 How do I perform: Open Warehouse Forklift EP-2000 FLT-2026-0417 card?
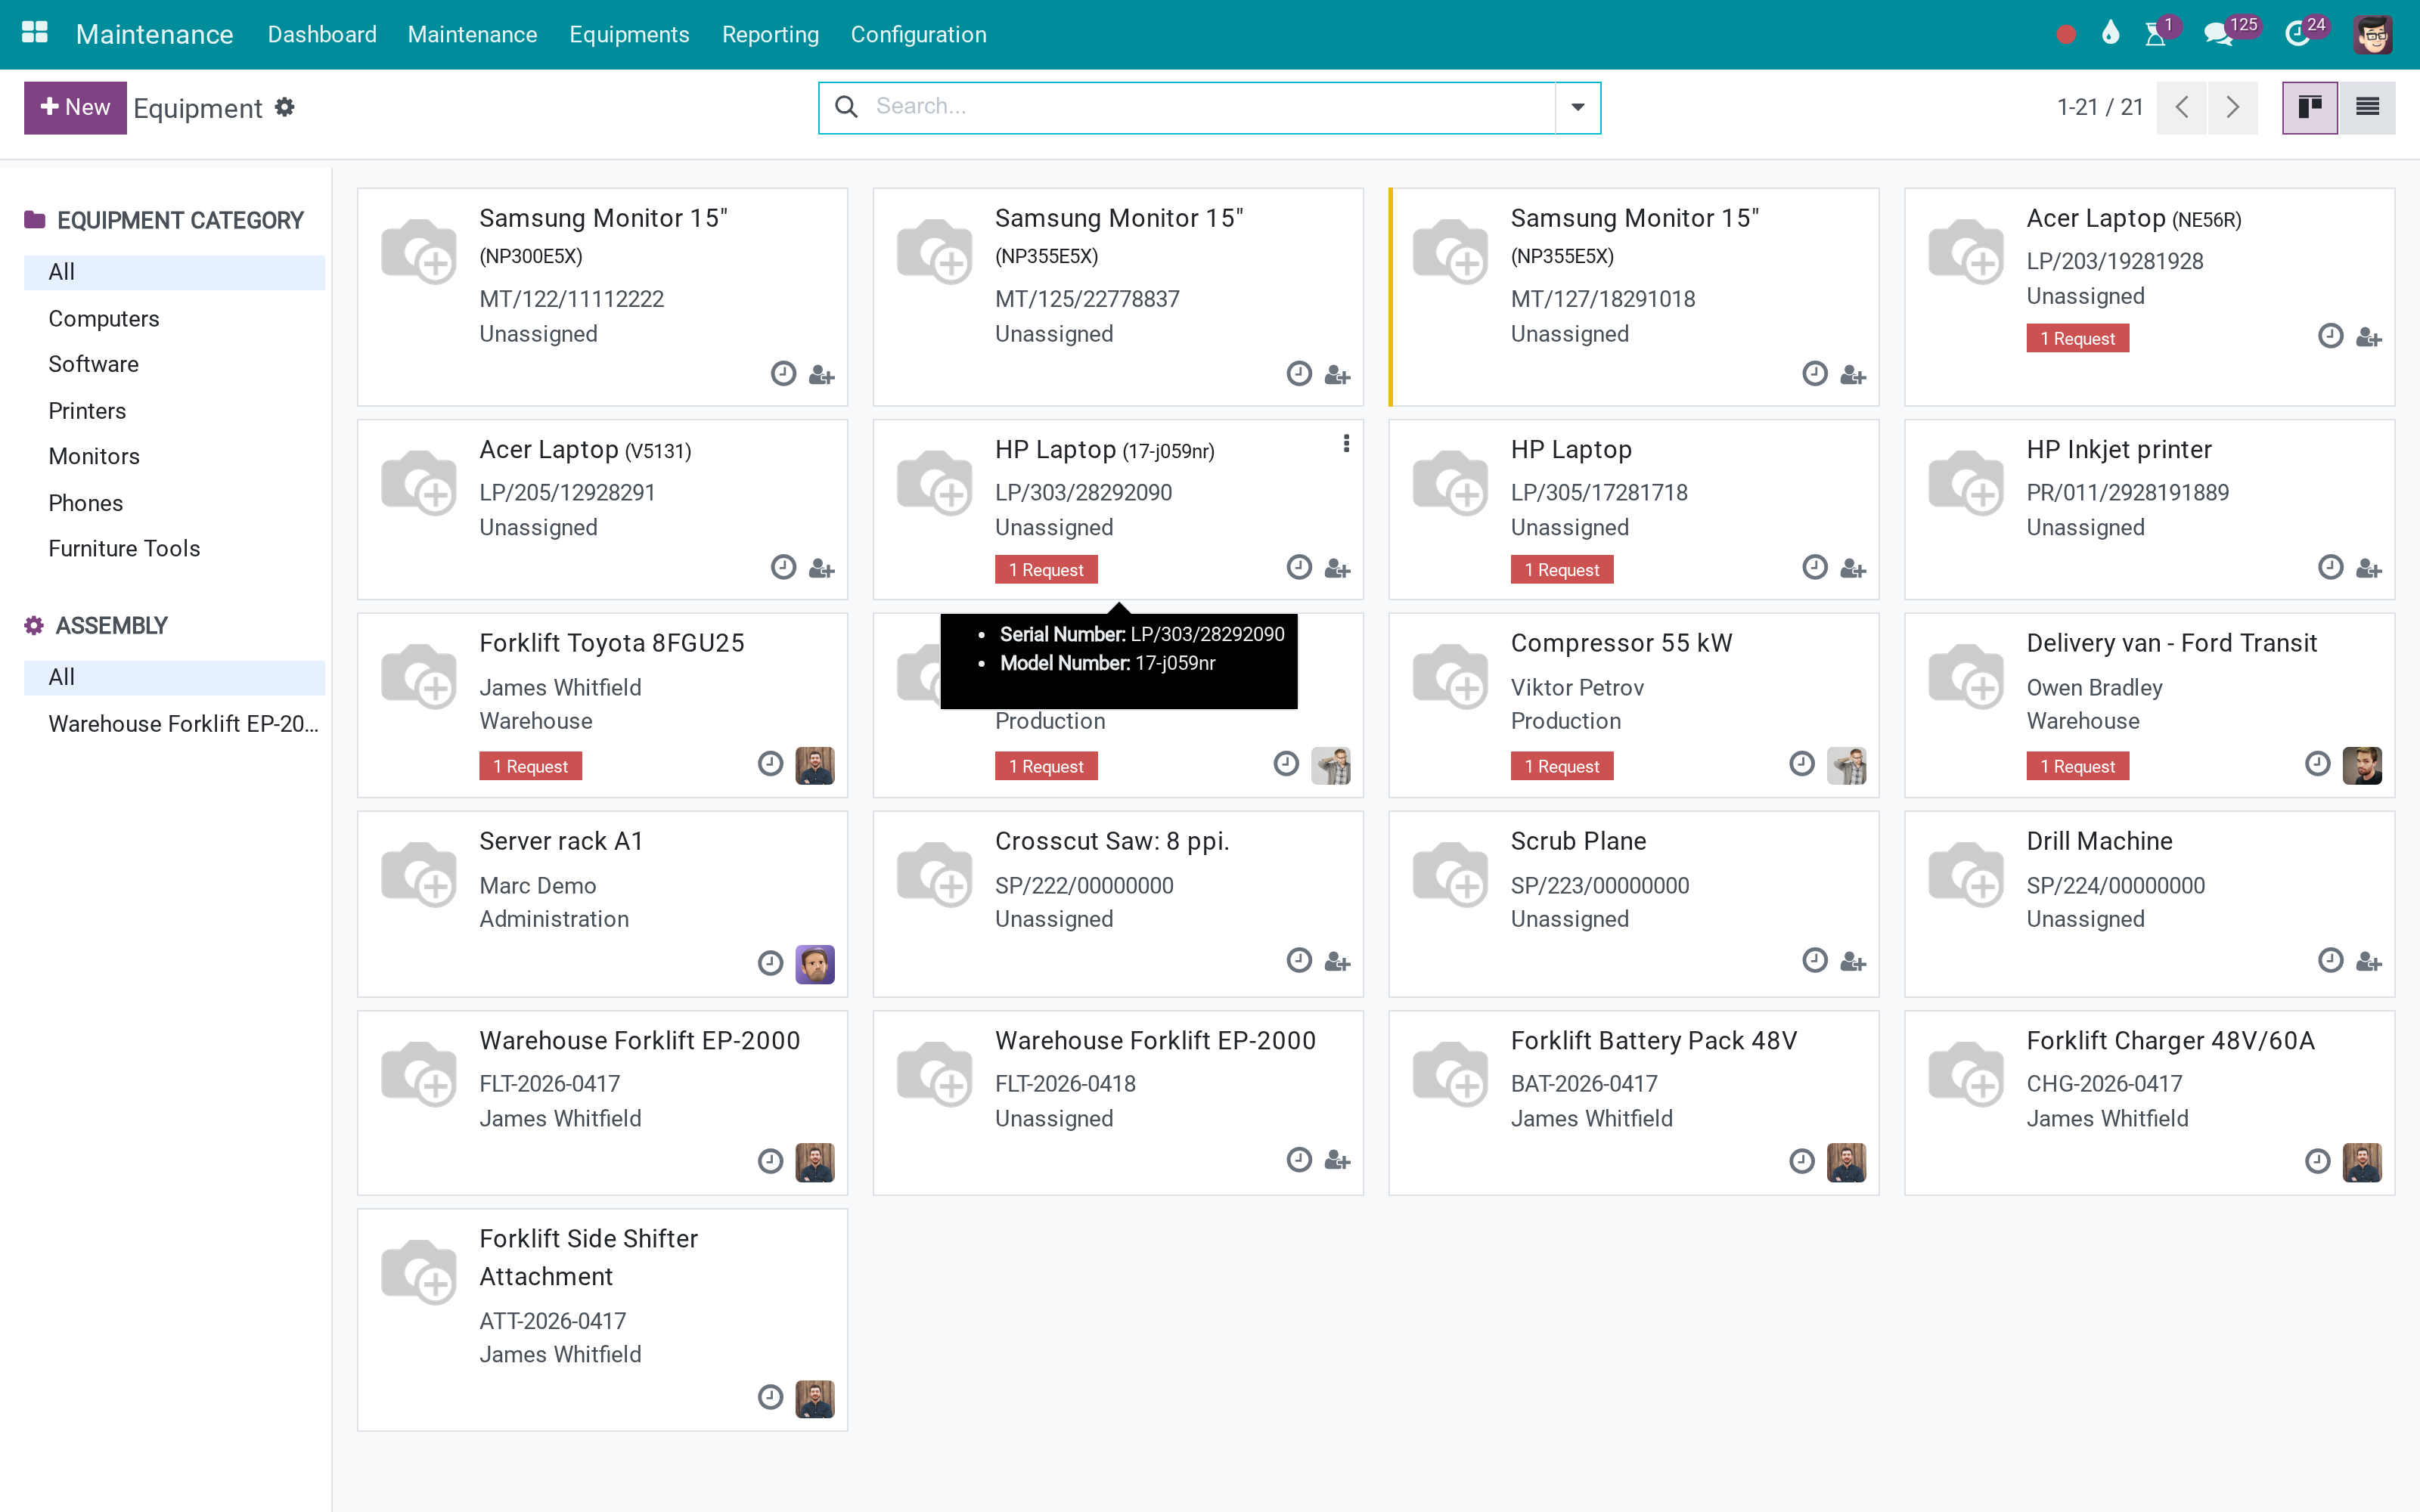pos(602,1102)
